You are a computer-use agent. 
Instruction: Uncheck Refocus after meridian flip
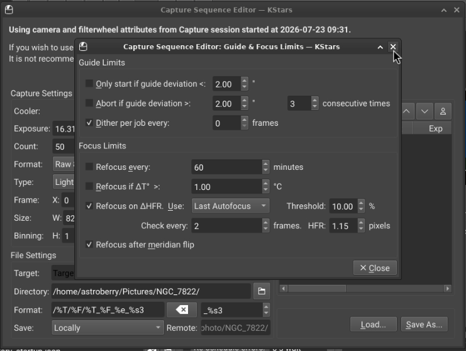tap(89, 244)
